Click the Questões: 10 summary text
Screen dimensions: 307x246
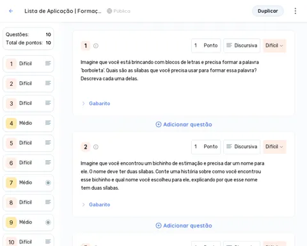(x=28, y=35)
